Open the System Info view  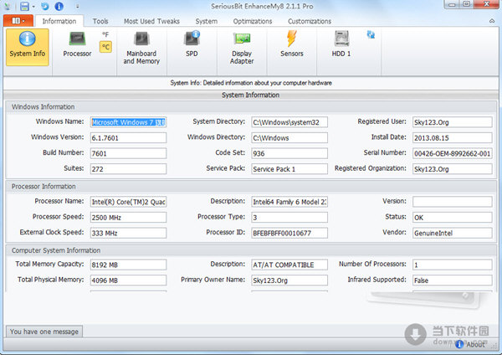pos(28,47)
